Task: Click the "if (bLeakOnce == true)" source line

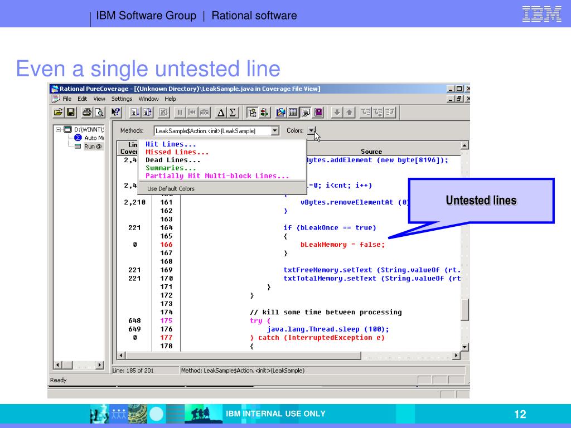Action: coord(330,228)
